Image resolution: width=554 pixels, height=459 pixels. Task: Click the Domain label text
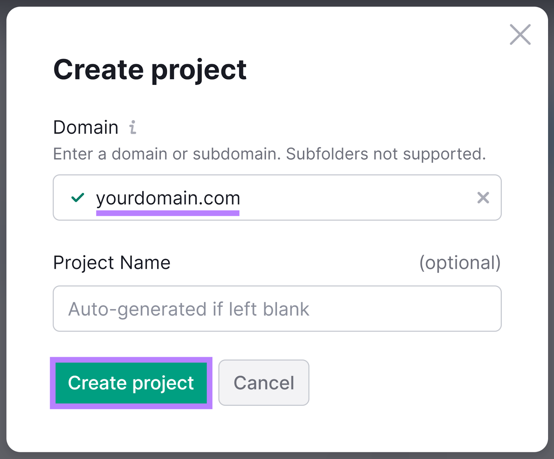[x=85, y=127]
